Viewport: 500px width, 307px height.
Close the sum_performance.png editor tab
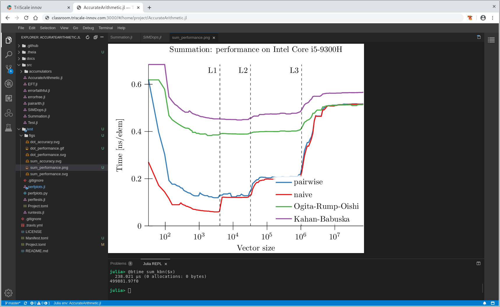coord(214,38)
